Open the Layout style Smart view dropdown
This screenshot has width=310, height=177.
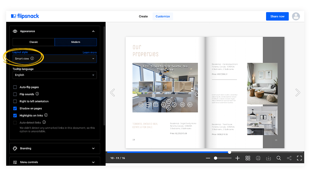55,59
